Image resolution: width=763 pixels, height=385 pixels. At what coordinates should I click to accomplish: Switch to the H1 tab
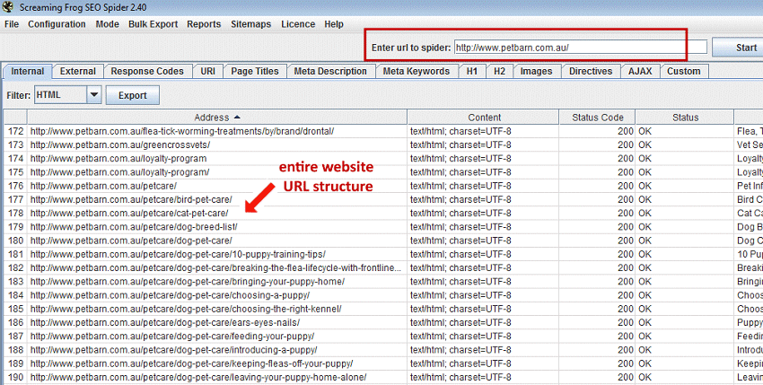click(472, 71)
